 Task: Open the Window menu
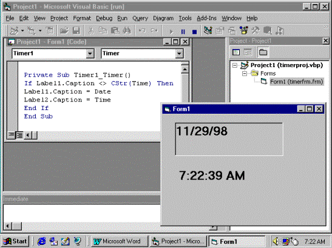[231, 18]
